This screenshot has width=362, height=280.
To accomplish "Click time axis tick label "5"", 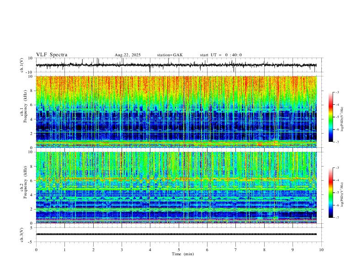I will tap(179, 250).
